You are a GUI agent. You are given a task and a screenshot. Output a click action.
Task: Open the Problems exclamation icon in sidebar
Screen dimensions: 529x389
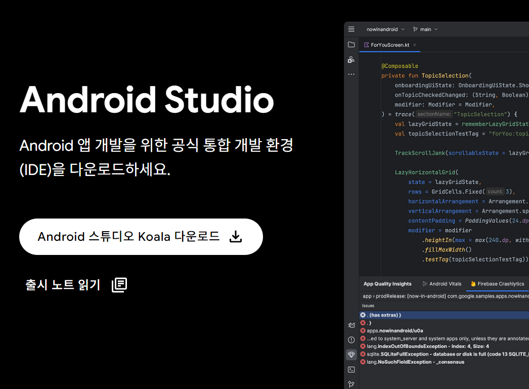[351, 340]
